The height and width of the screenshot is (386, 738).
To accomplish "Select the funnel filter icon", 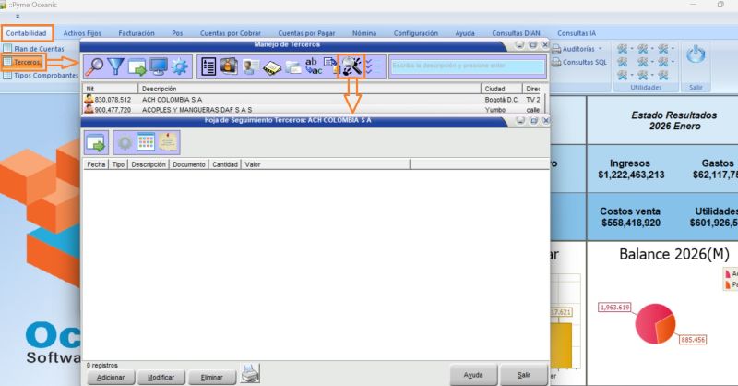I will tap(116, 66).
